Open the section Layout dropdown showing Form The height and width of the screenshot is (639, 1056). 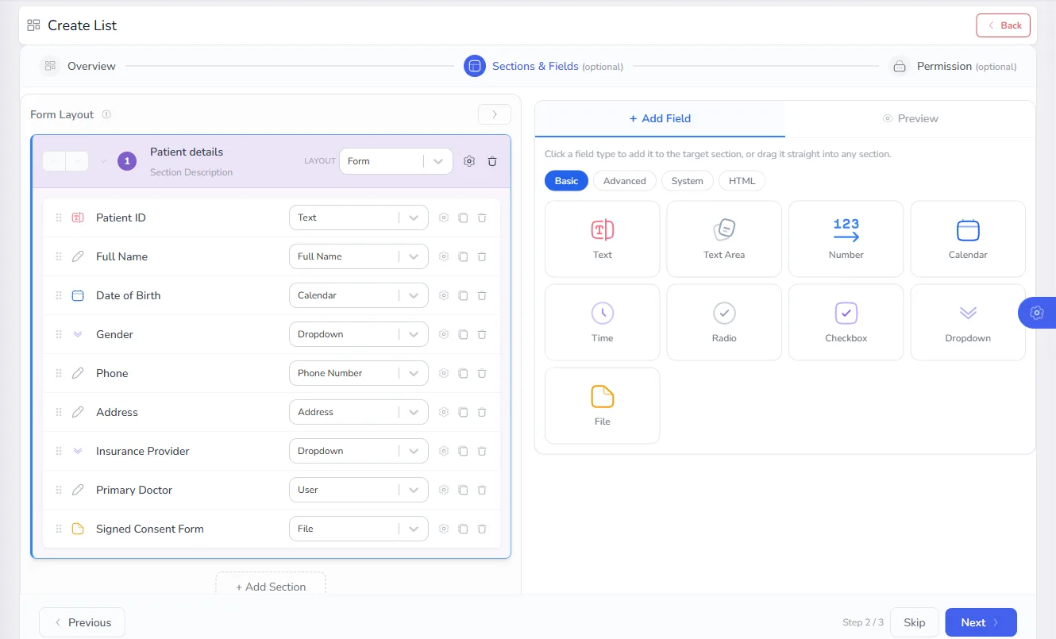(x=396, y=161)
